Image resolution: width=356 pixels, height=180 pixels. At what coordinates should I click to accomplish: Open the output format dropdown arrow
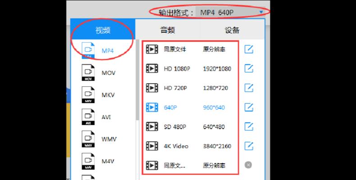point(261,12)
